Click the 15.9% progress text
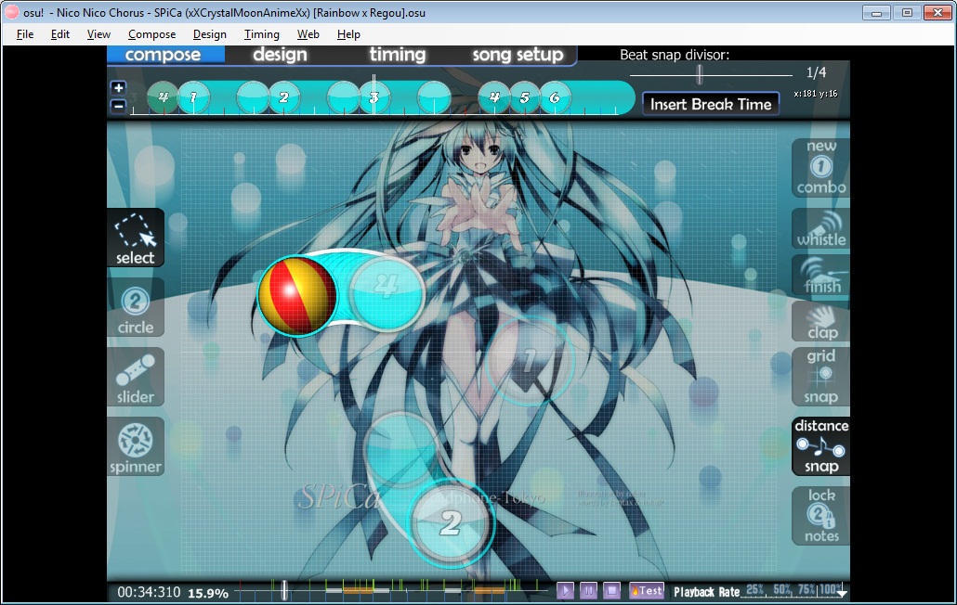Viewport: 957px width, 605px height. pyautogui.click(x=208, y=593)
